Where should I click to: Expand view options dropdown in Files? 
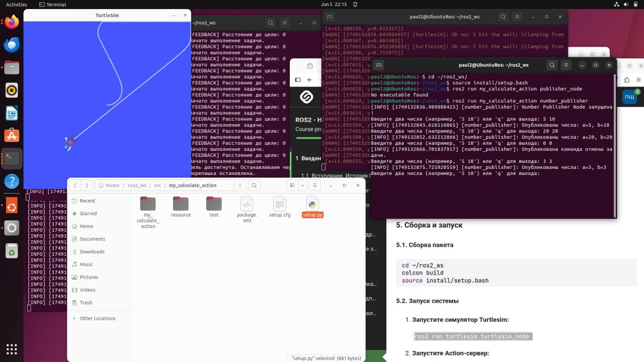(302, 185)
